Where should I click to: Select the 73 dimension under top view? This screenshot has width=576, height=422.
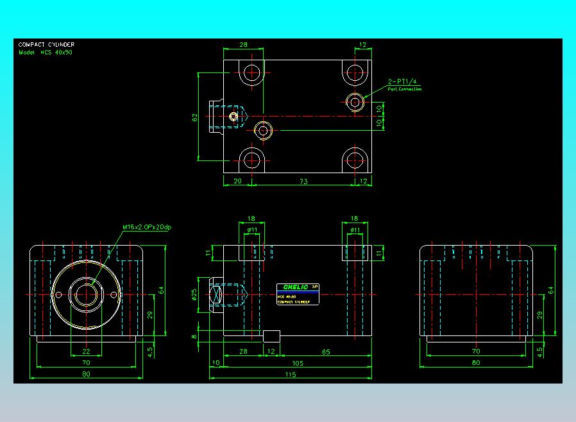(x=303, y=181)
